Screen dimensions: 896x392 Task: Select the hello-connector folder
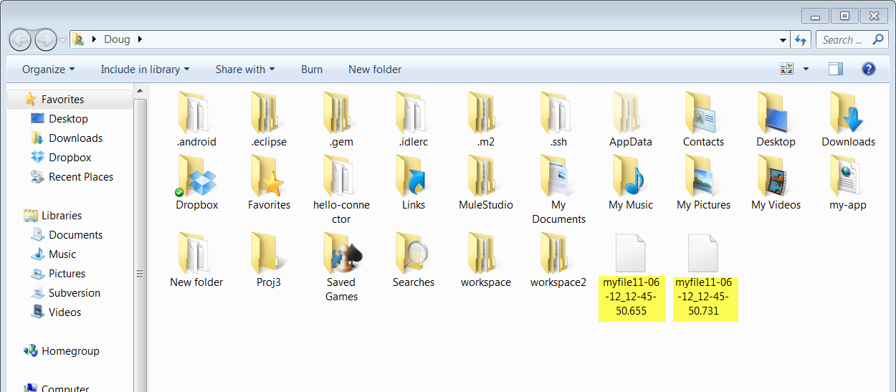(341, 190)
